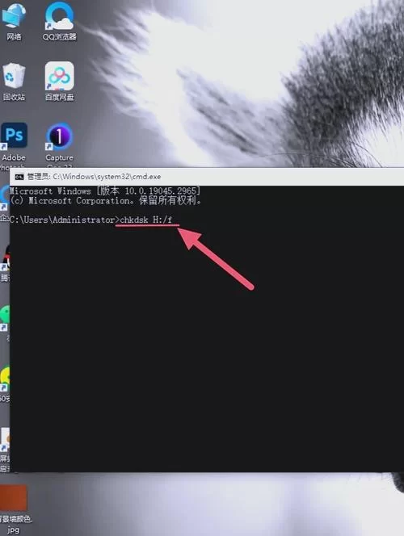Click the Capture label text
Image resolution: width=404 pixels, height=536 pixels.
click(60, 157)
